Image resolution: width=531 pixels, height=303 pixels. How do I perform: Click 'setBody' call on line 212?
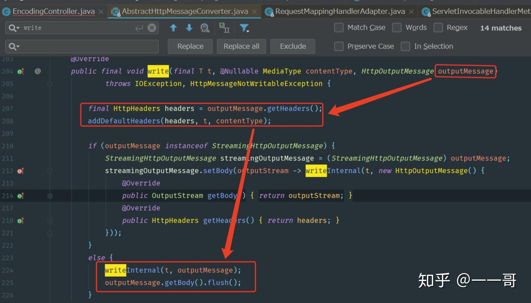pos(218,171)
